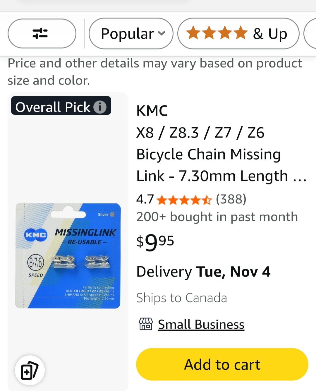Tap the info icon on Overall Pick

[x=100, y=107]
